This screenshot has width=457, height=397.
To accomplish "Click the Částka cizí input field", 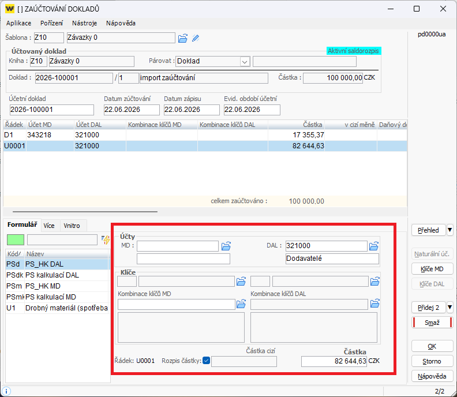I will click(x=244, y=361).
